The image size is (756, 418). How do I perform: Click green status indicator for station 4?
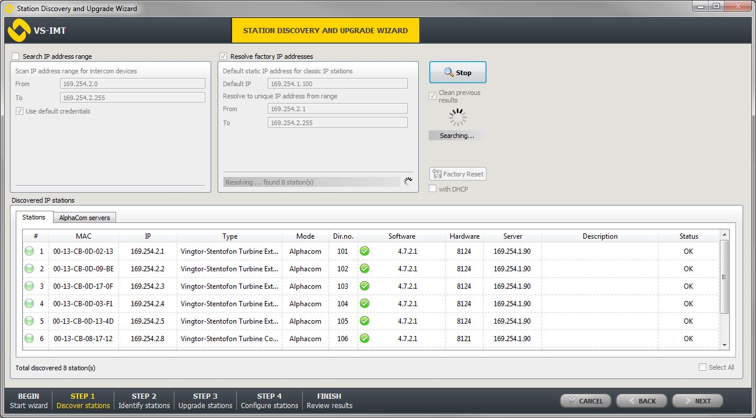(29, 304)
